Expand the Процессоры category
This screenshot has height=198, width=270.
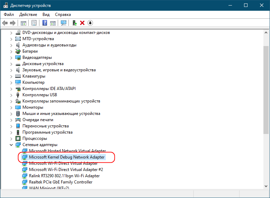(11, 138)
